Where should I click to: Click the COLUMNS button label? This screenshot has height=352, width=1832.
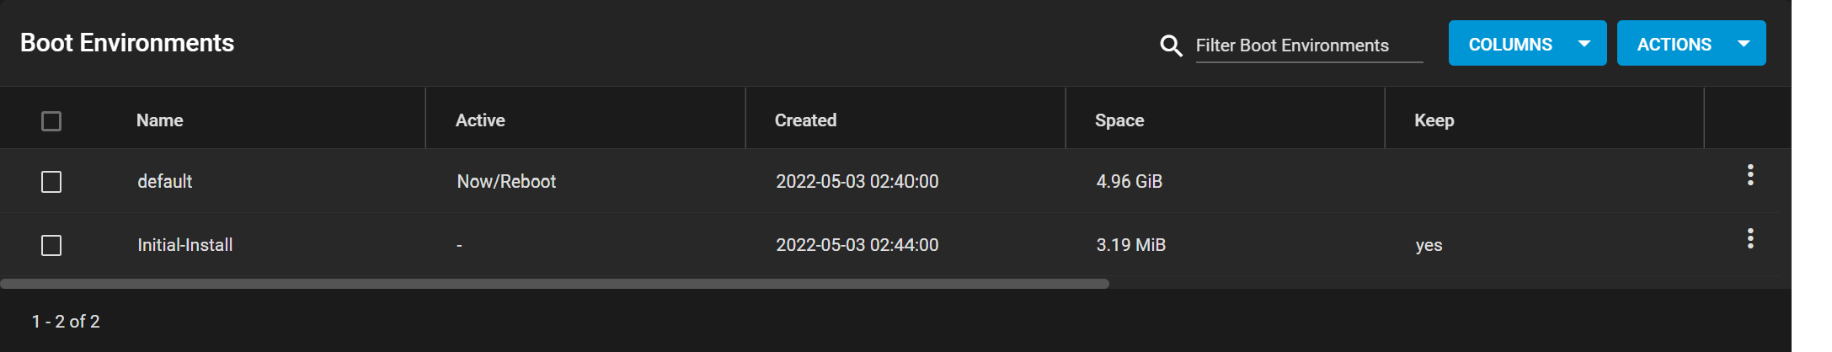[1510, 45]
